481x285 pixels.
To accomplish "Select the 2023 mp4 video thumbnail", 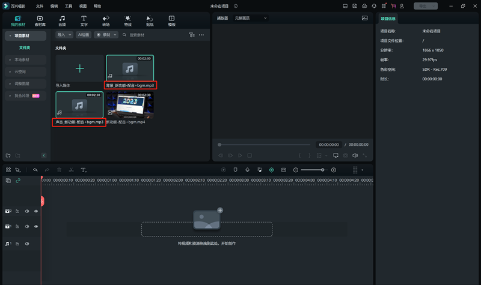I will (130, 105).
